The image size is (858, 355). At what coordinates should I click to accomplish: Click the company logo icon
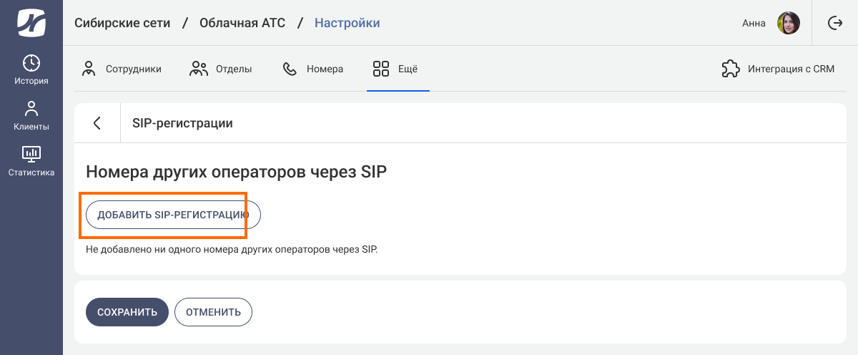[31, 23]
